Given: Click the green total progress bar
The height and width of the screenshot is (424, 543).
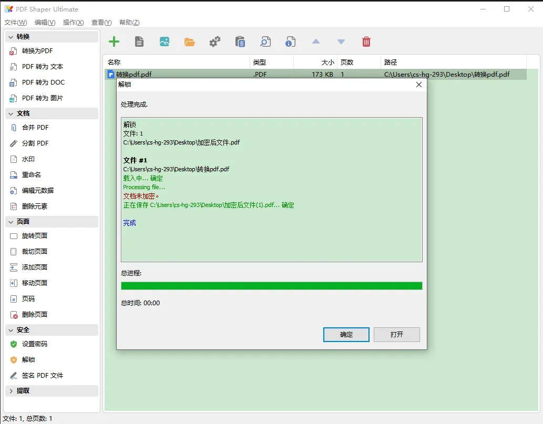Looking at the screenshot, I should [x=271, y=285].
